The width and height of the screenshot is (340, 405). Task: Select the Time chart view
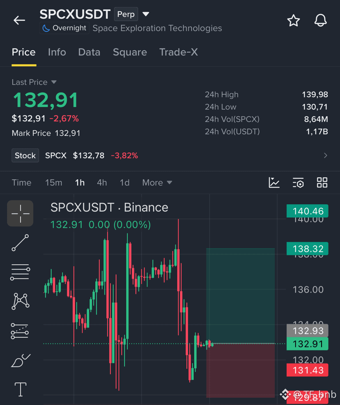tap(22, 183)
